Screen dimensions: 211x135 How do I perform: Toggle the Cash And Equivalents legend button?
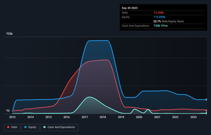59,127
